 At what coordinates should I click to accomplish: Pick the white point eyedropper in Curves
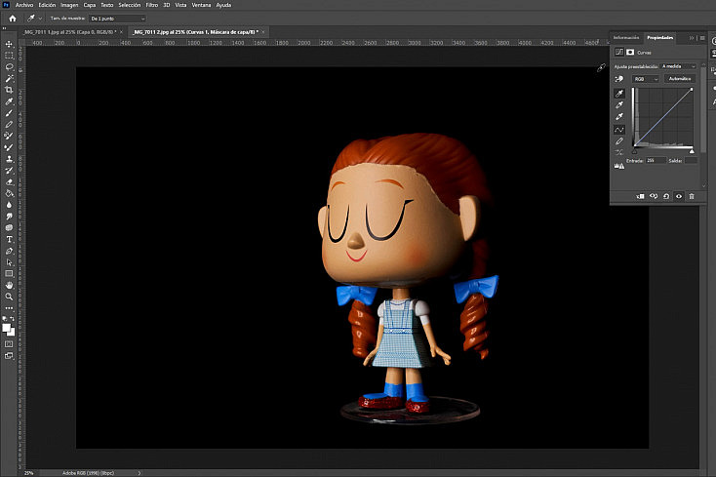[x=619, y=117]
